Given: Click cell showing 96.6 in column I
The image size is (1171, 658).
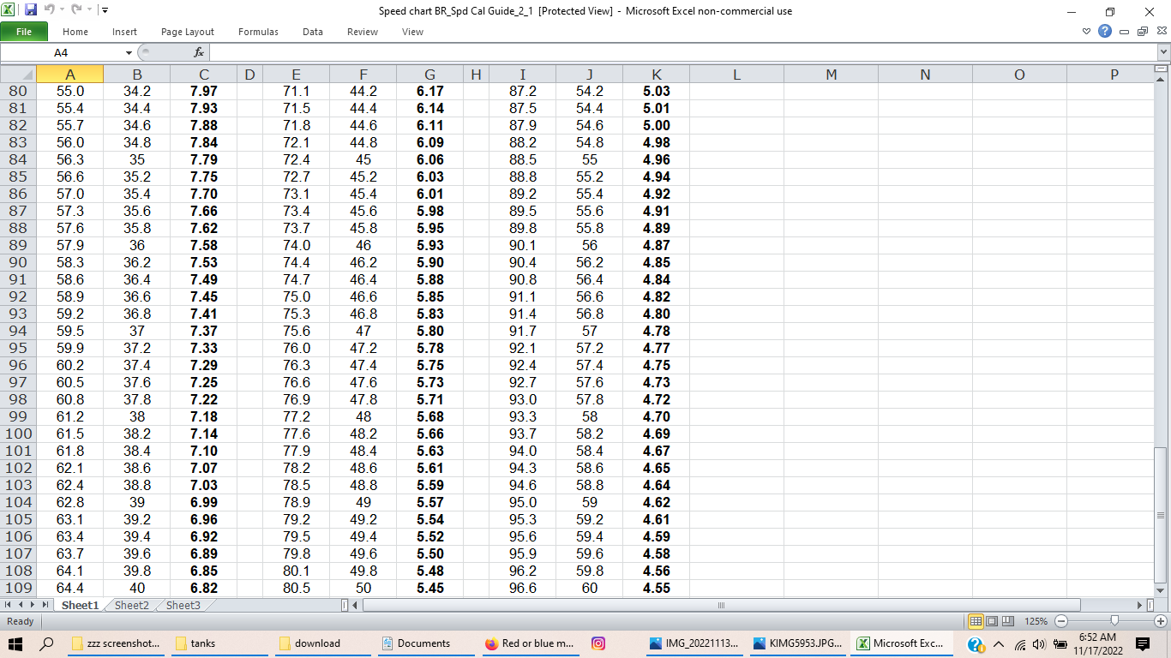Looking at the screenshot, I should coord(523,588).
